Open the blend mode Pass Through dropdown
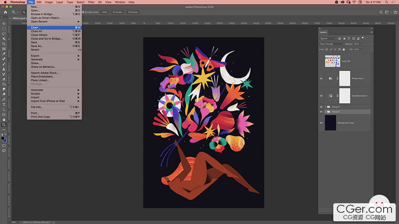Image resolution: width=399 pixels, height=224 pixels. (x=331, y=44)
